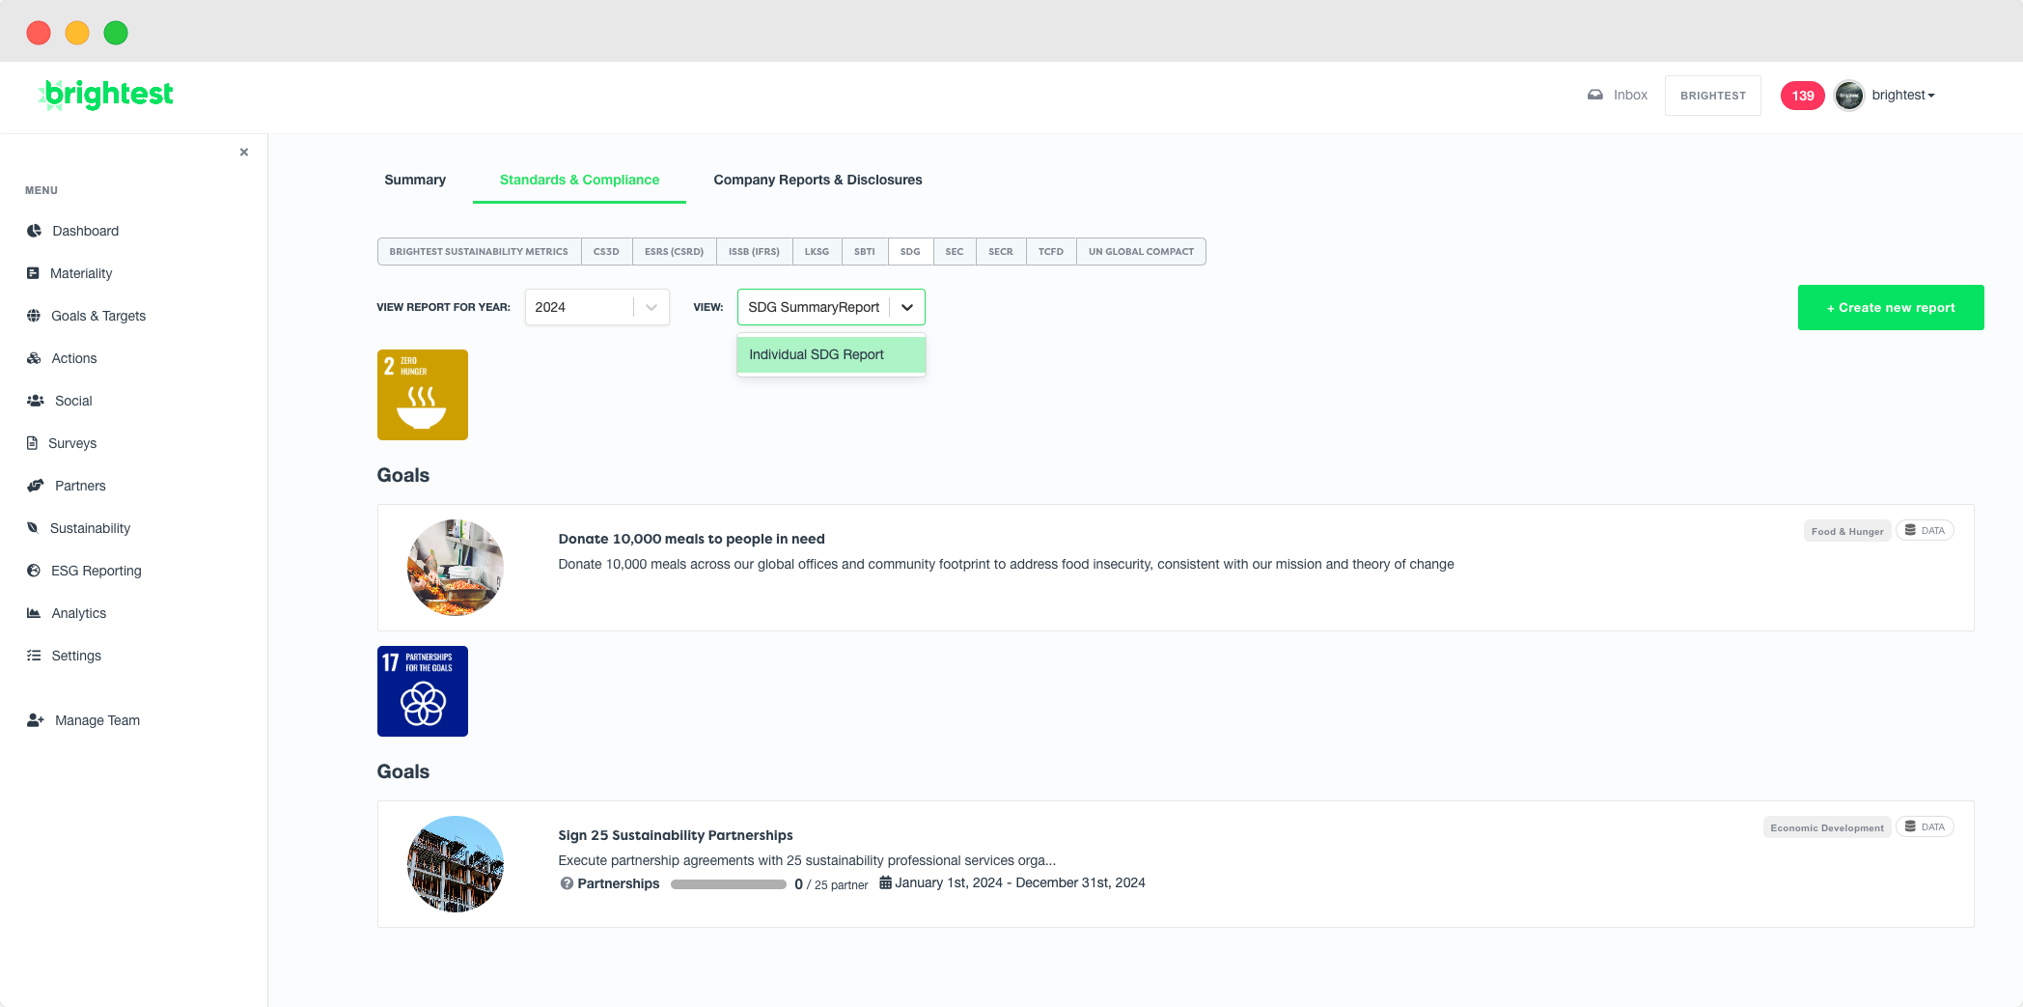Open the Materiality menu item

pos(70,273)
